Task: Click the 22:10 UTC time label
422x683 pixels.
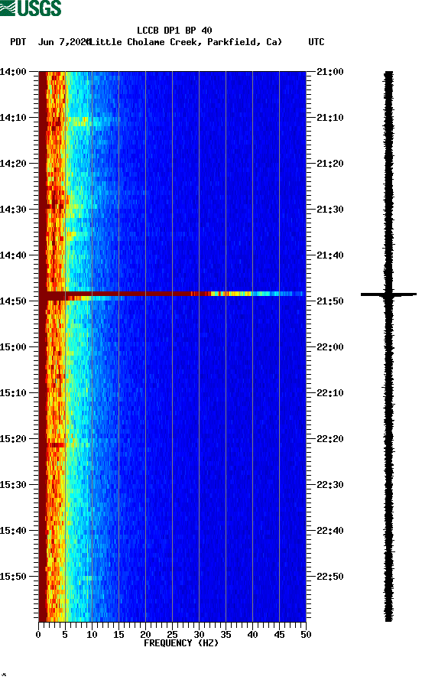Action: point(330,393)
